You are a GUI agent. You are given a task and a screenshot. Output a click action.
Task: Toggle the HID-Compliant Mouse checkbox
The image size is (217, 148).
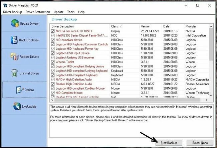pyautogui.click(x=53, y=93)
